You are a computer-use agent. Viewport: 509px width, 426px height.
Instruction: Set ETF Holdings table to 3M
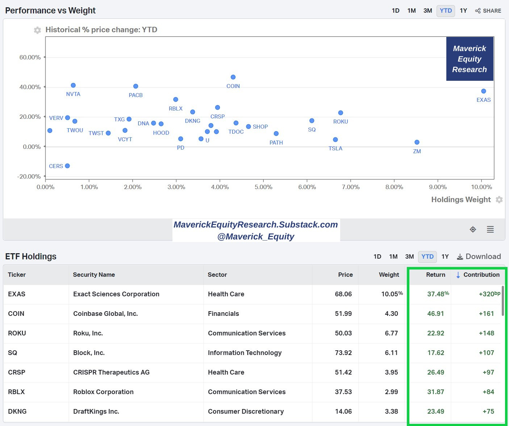click(x=410, y=256)
